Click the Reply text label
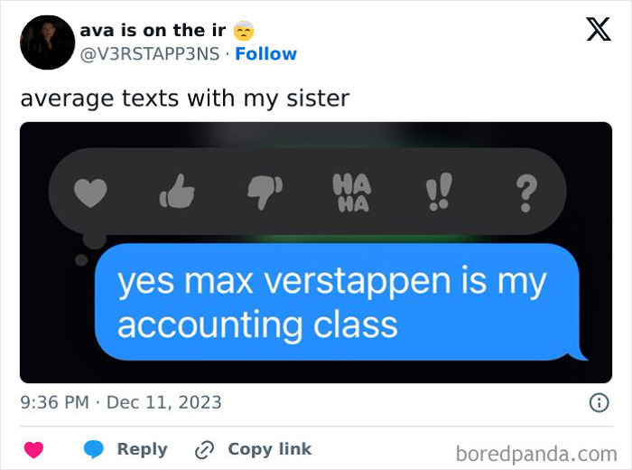The width and height of the screenshot is (632, 470). pos(143,449)
